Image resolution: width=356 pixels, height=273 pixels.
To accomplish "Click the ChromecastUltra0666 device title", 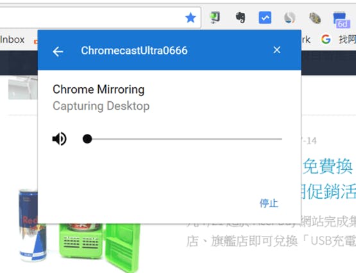I will (x=134, y=51).
